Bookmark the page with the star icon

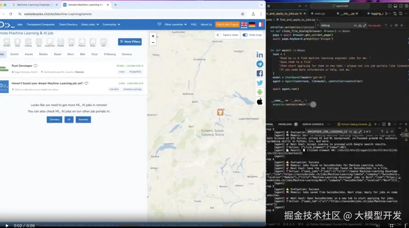coord(243,14)
